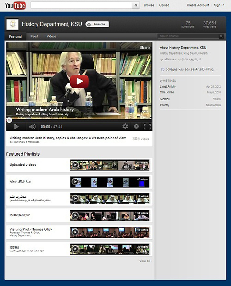This screenshot has height=286, width=231.
Task: Mute the video with the speaker icon
Action: (32, 127)
